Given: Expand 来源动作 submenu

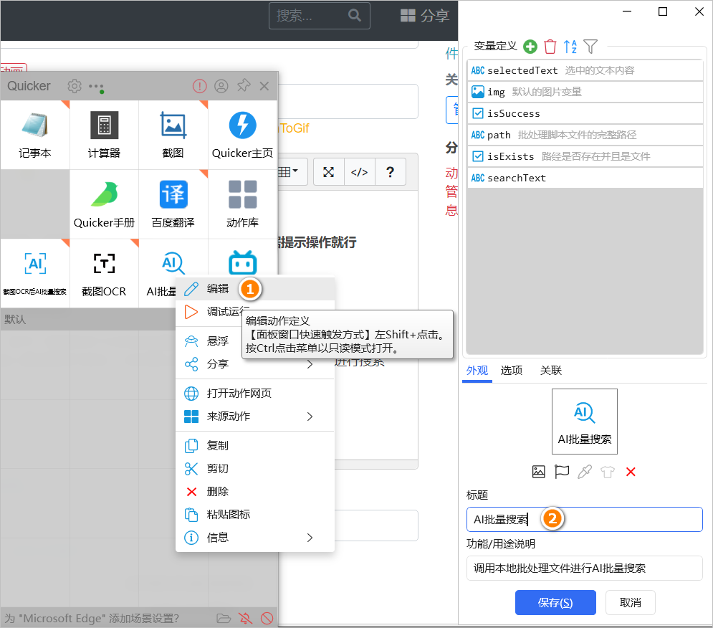Looking at the screenshot, I should point(255,417).
